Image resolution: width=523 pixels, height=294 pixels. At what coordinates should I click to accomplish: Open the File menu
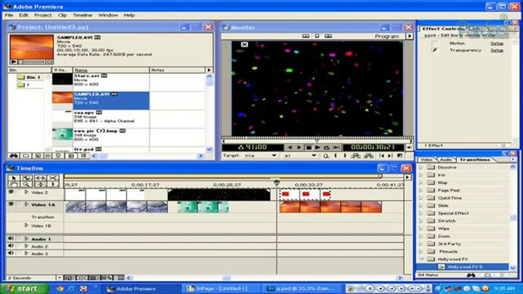click(x=9, y=15)
